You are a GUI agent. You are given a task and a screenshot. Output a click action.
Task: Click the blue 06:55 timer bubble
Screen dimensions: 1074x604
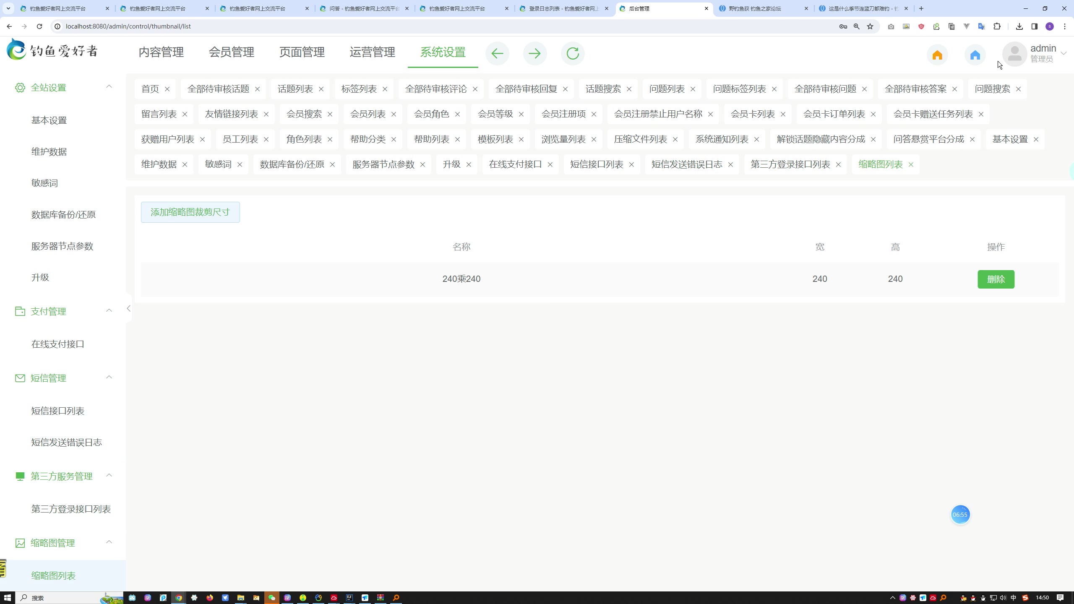point(960,515)
